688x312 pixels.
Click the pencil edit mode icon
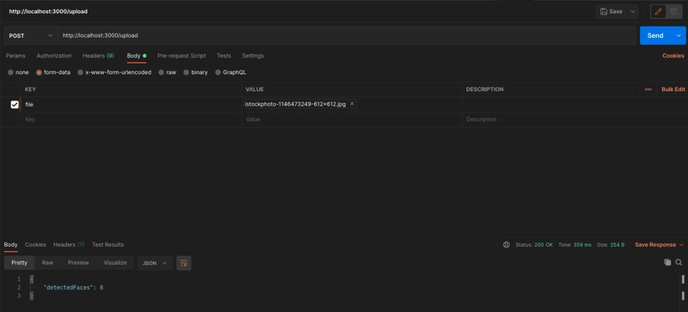[658, 12]
